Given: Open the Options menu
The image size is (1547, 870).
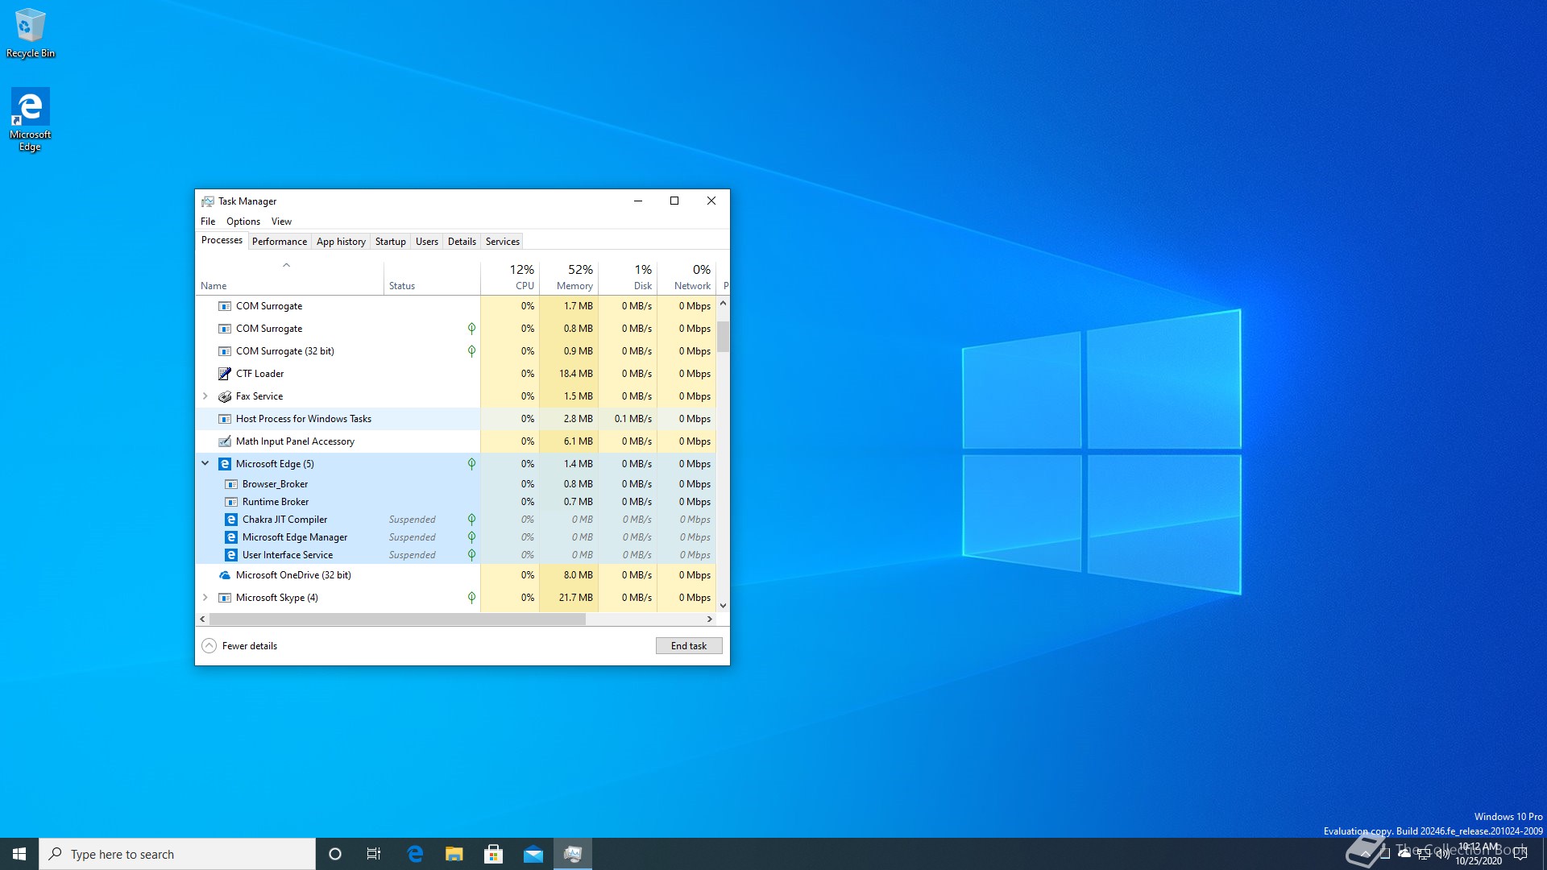Looking at the screenshot, I should (x=243, y=222).
